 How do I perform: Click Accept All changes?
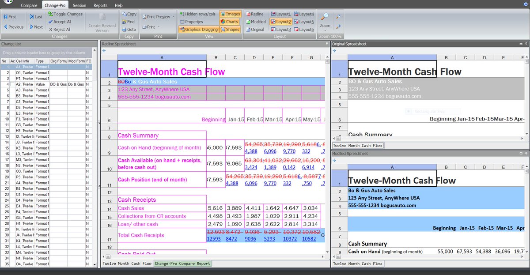pos(60,22)
